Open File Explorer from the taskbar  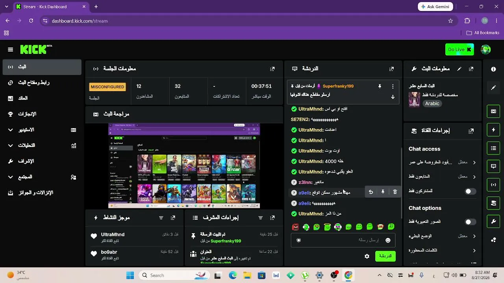click(x=247, y=276)
